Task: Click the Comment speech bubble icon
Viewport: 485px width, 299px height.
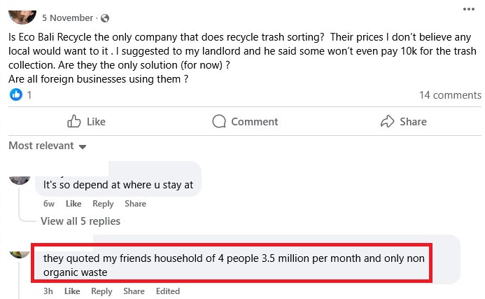Action: click(219, 122)
